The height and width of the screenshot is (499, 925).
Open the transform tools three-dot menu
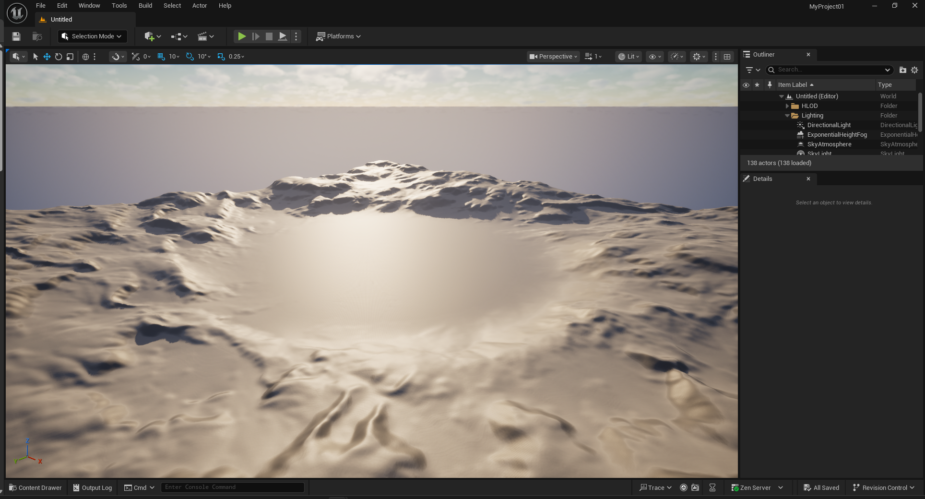click(95, 57)
